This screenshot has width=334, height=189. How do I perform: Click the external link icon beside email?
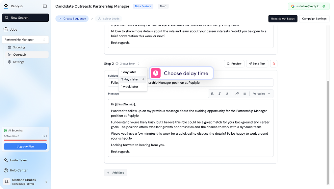tap(324, 6)
